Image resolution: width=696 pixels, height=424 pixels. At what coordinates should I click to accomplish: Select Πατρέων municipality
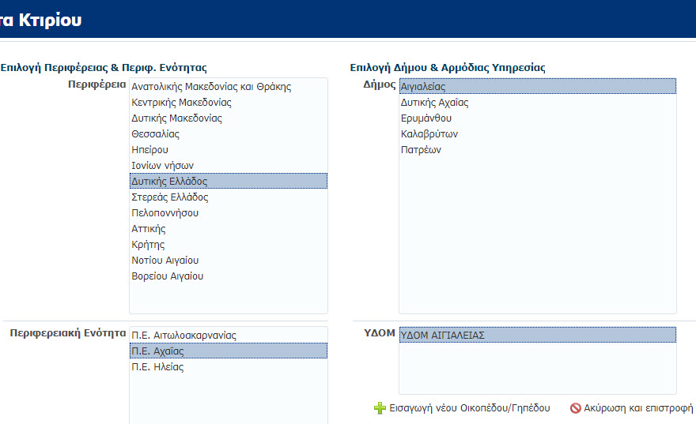pyautogui.click(x=538, y=150)
